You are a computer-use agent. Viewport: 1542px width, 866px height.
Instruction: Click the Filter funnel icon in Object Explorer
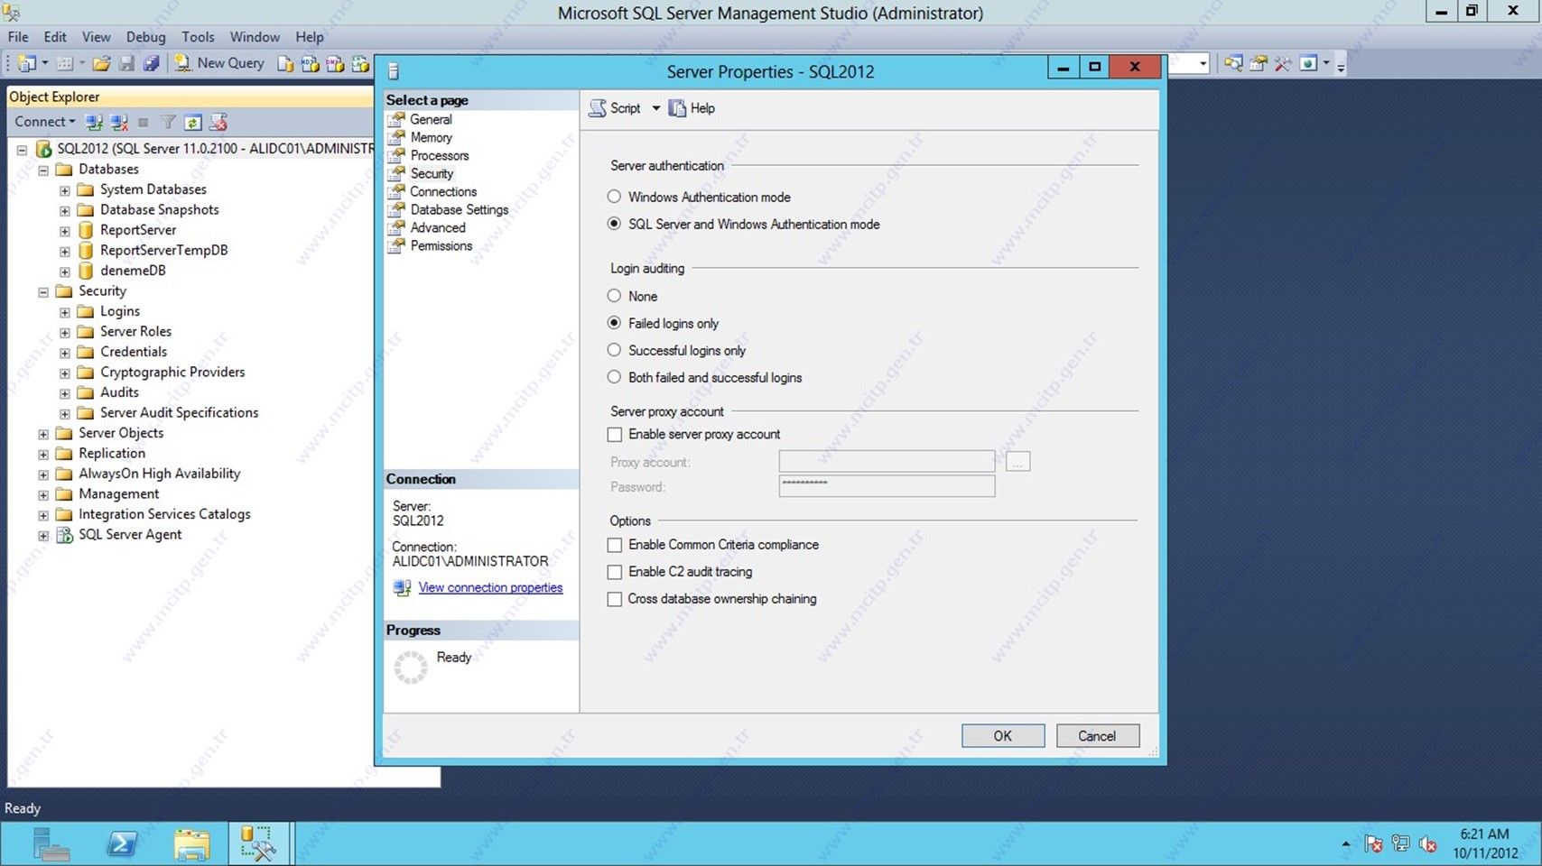coord(168,122)
